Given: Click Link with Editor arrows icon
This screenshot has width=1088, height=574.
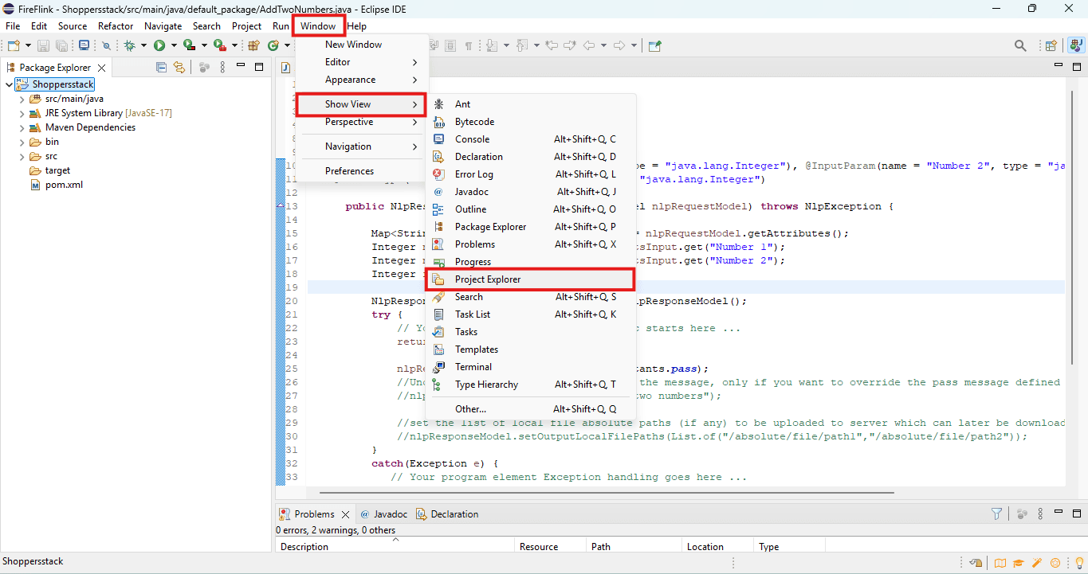Looking at the screenshot, I should pyautogui.click(x=179, y=68).
